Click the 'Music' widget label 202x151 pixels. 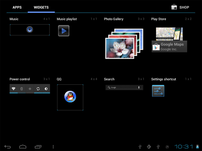click(x=14, y=19)
